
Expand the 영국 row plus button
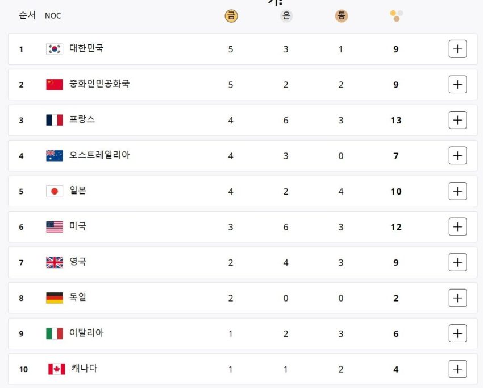[x=457, y=262]
